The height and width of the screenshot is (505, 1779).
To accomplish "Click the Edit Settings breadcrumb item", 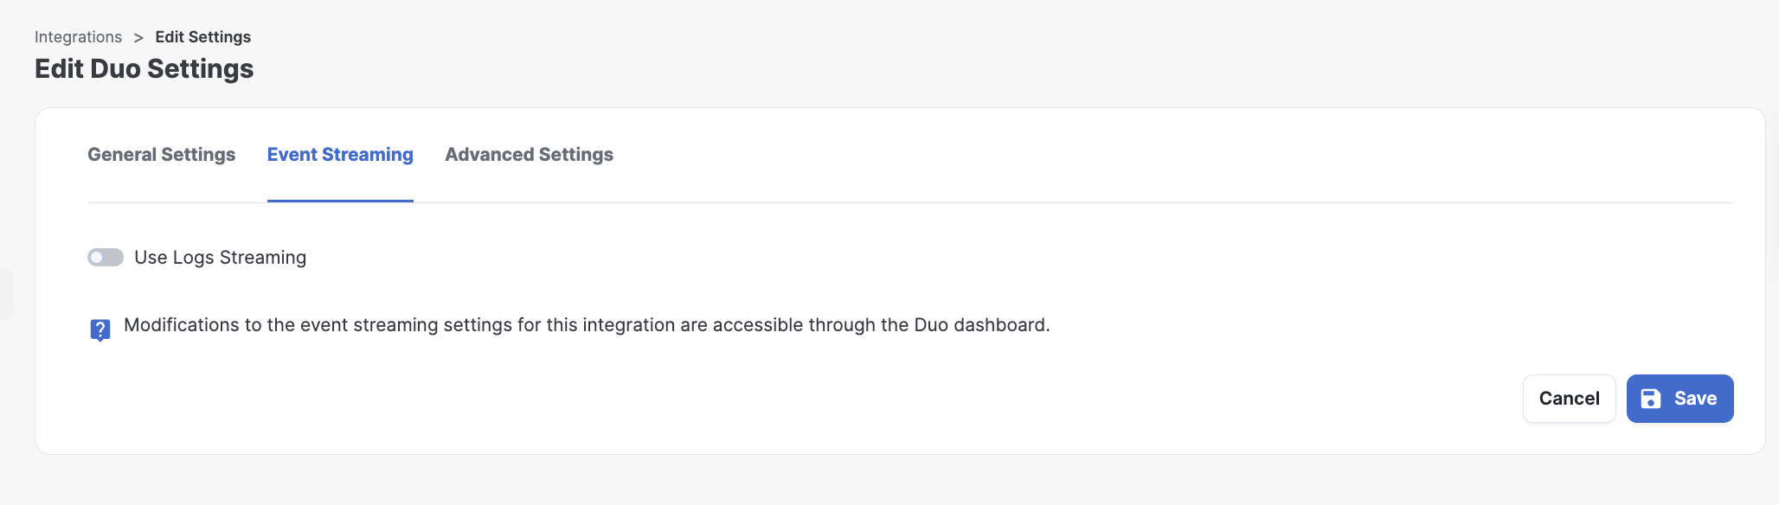I will coord(202,37).
